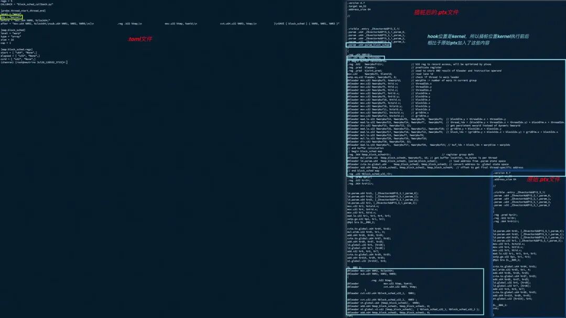Screen dimensions: 566x318
Task: Click the line starting with 'before ='
Action: 25,20
